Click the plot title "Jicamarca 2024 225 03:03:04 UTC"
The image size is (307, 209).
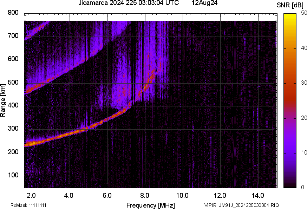click(x=129, y=3)
